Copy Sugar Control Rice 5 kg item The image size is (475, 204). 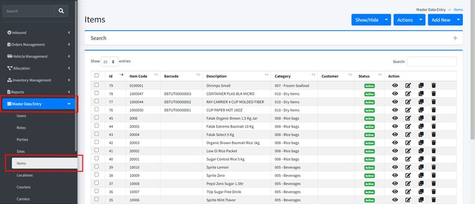click(x=421, y=159)
